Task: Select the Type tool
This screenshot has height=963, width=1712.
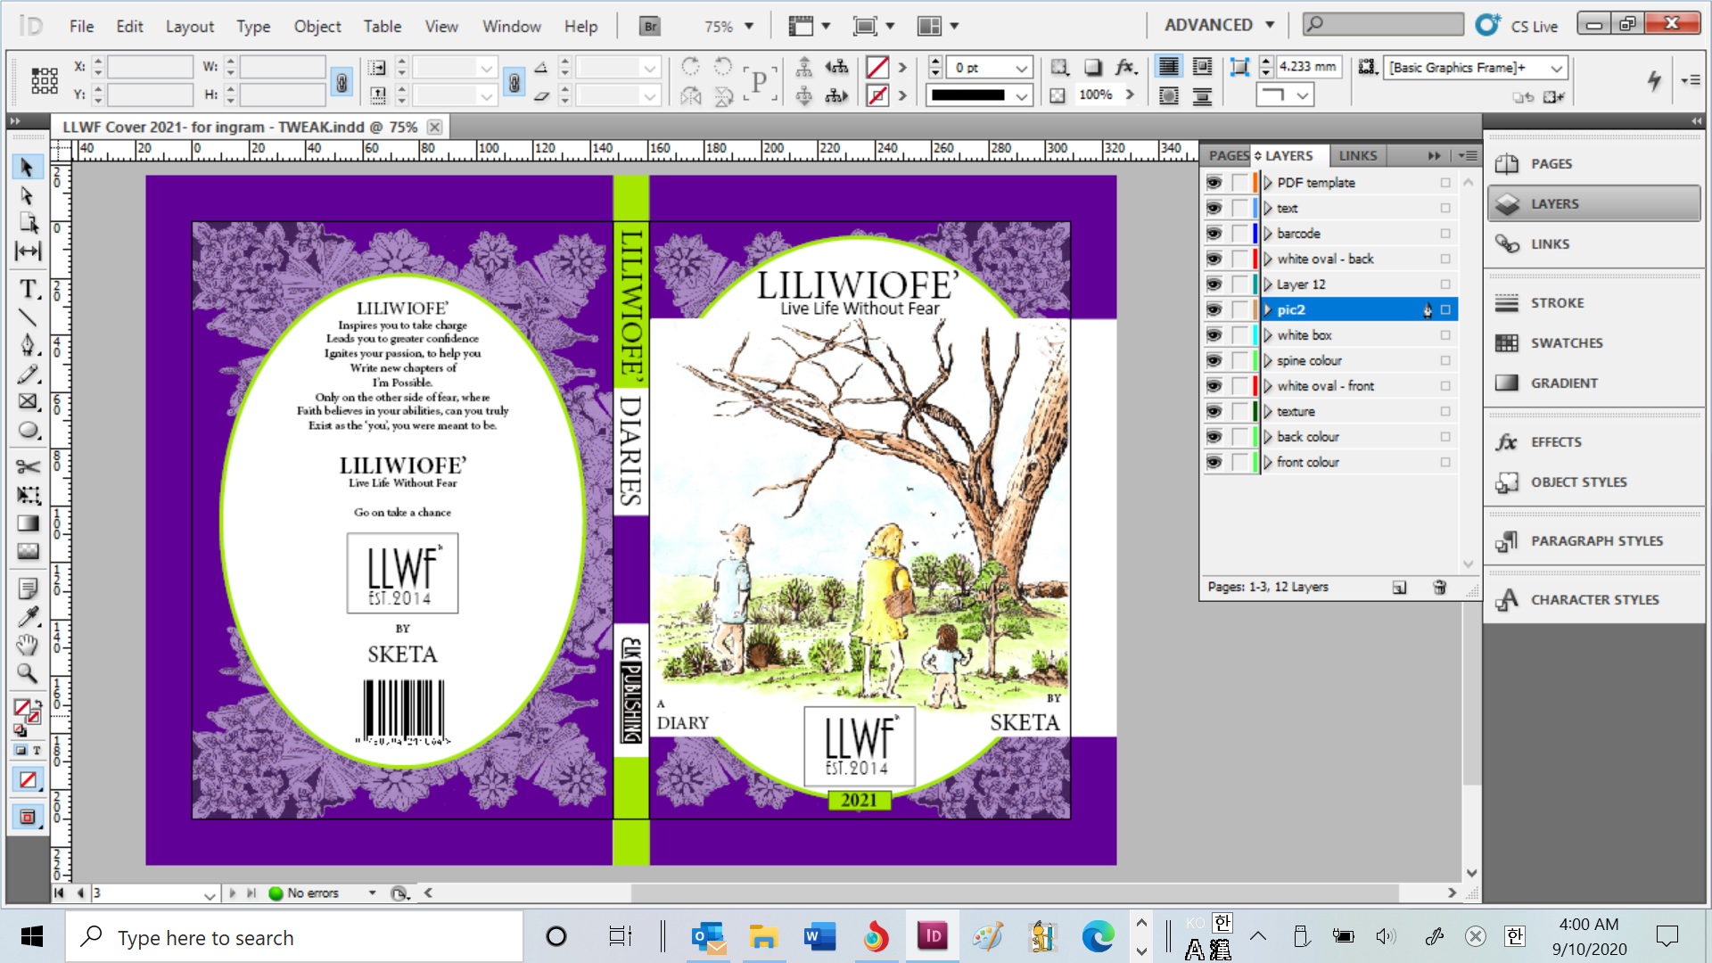Action: [x=28, y=289]
